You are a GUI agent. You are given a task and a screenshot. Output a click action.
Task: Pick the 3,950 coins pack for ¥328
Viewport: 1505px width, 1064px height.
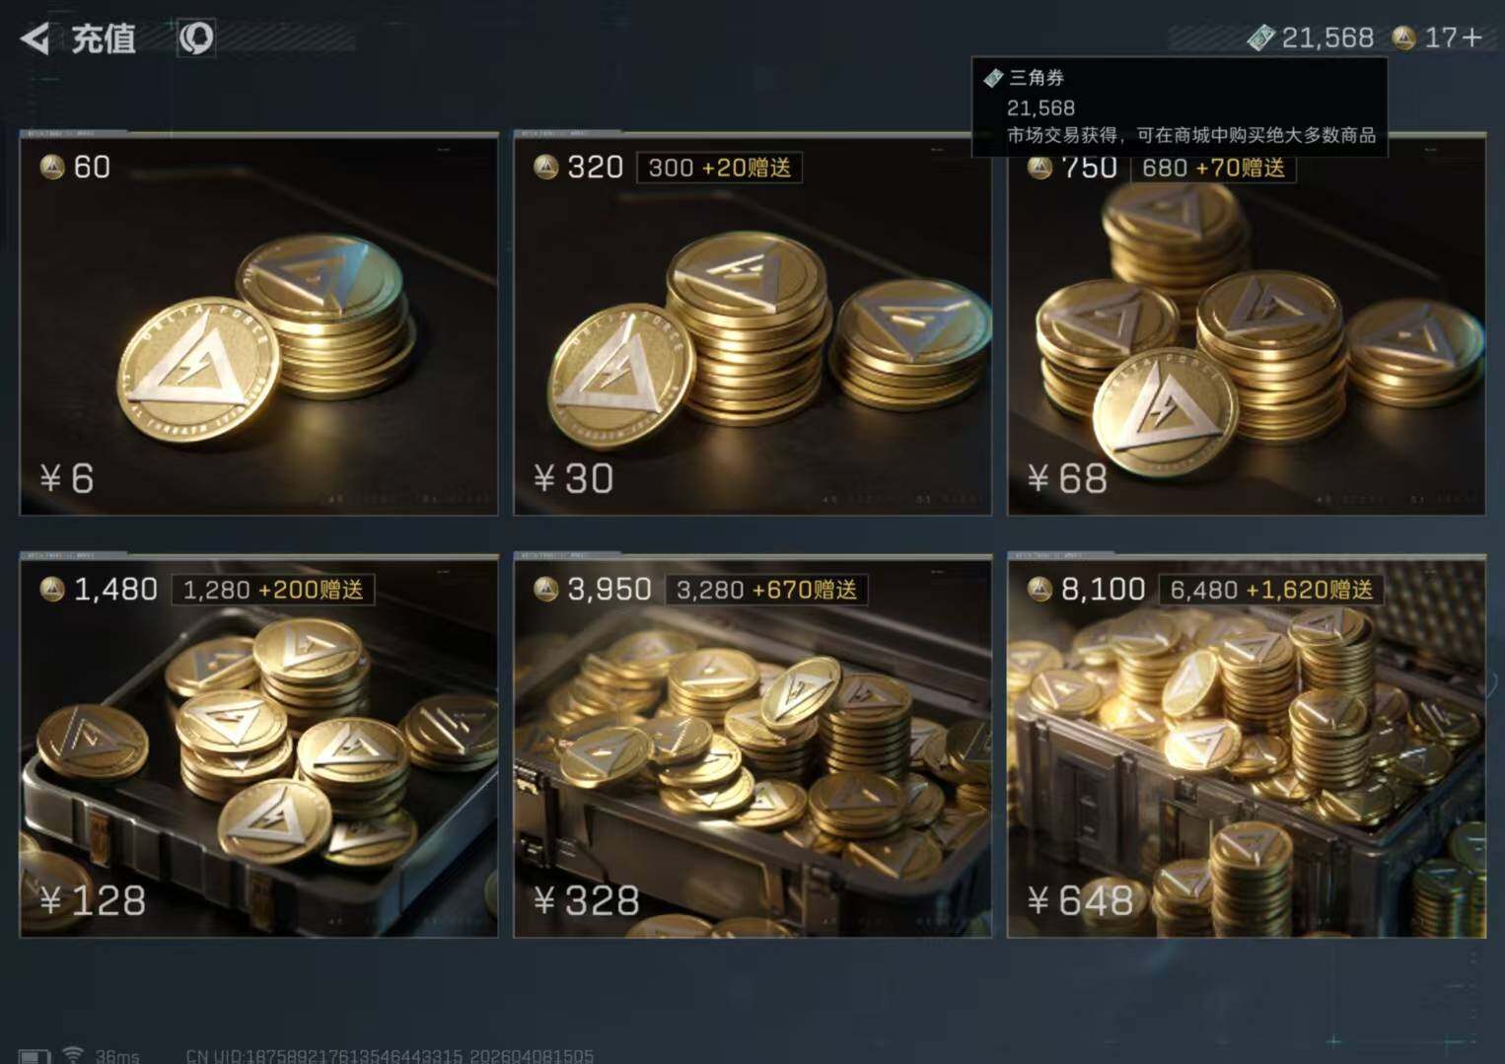click(752, 745)
